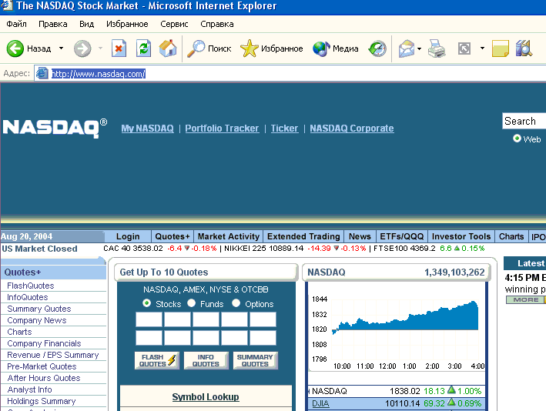Open the Home page icon
This screenshot has width=546, height=411.
coord(168,48)
